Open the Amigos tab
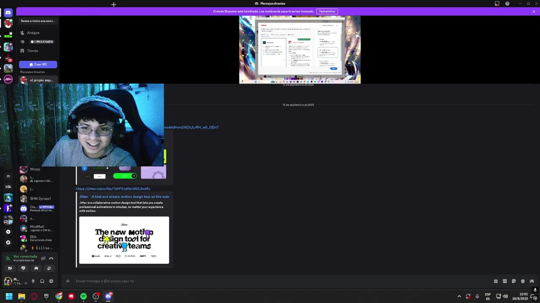The image size is (540, 303). click(x=38, y=33)
